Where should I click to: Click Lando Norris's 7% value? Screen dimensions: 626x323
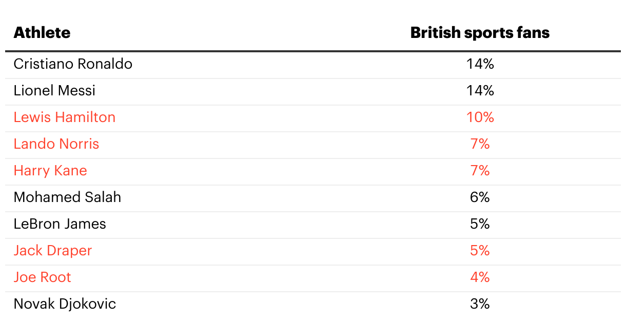coord(480,144)
